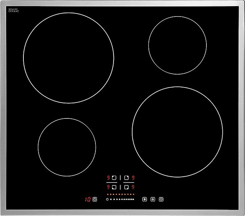
Task: Tap the zero circle of power slider
Action: pos(107,199)
